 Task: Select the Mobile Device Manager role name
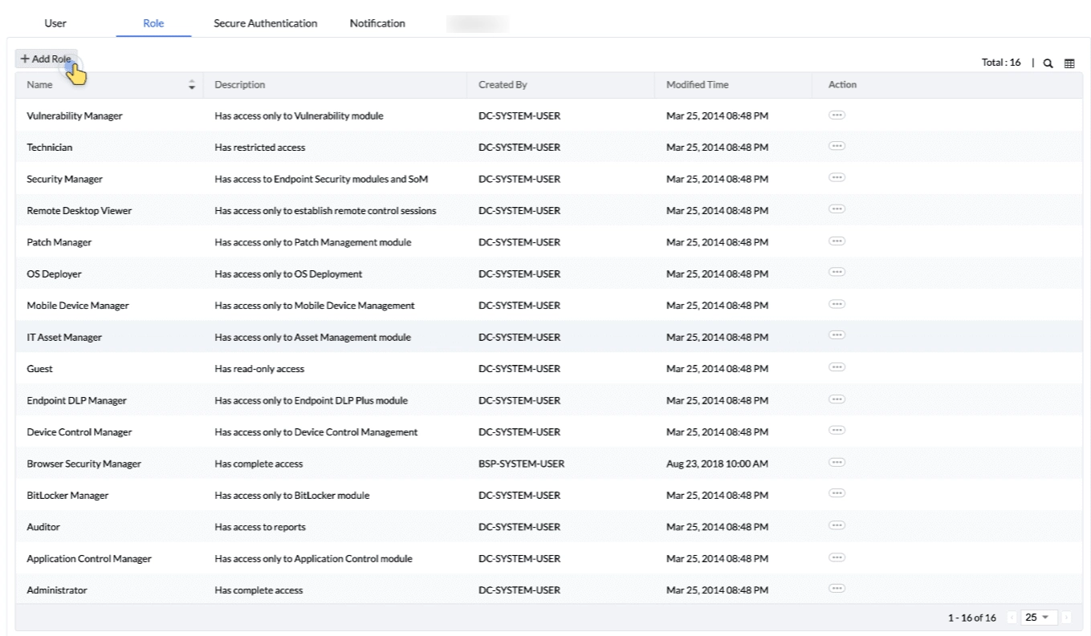pos(78,306)
